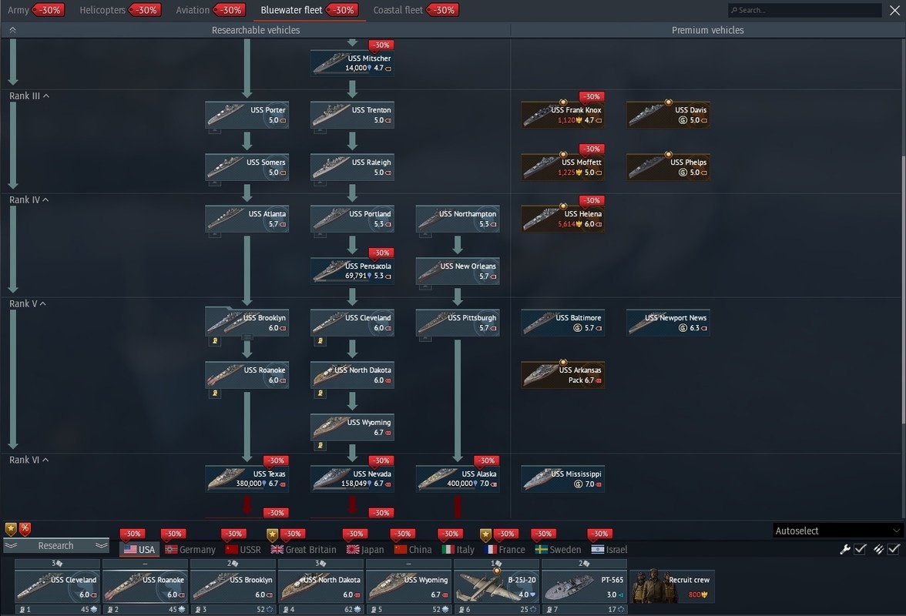
Task: Open the Bluewater fleet tab
Action: pyautogui.click(x=310, y=10)
